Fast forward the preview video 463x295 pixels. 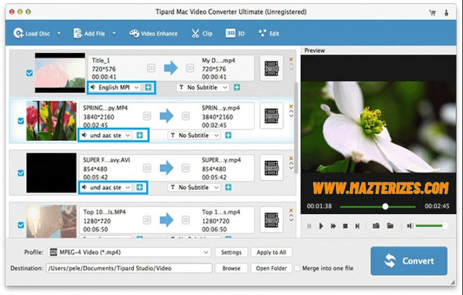click(x=334, y=226)
